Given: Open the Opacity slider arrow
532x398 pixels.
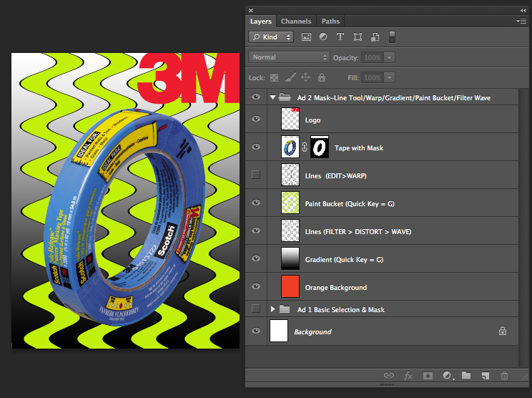Looking at the screenshot, I should pyautogui.click(x=390, y=57).
